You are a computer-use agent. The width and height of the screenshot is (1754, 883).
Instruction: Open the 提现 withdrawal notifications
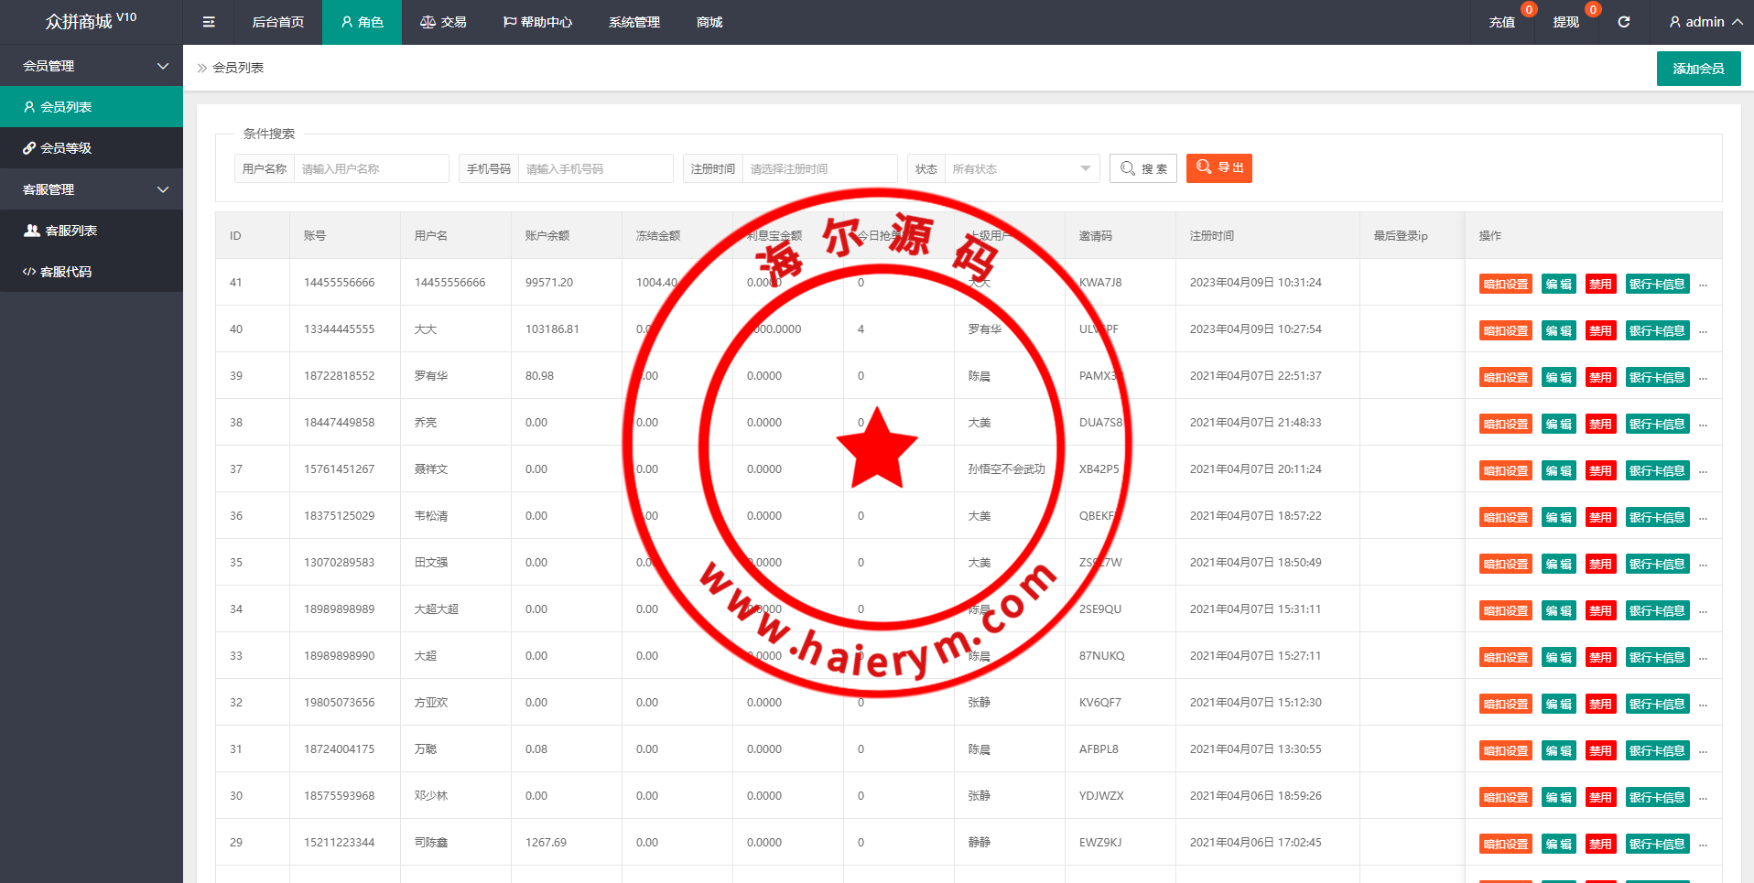[x=1565, y=22]
